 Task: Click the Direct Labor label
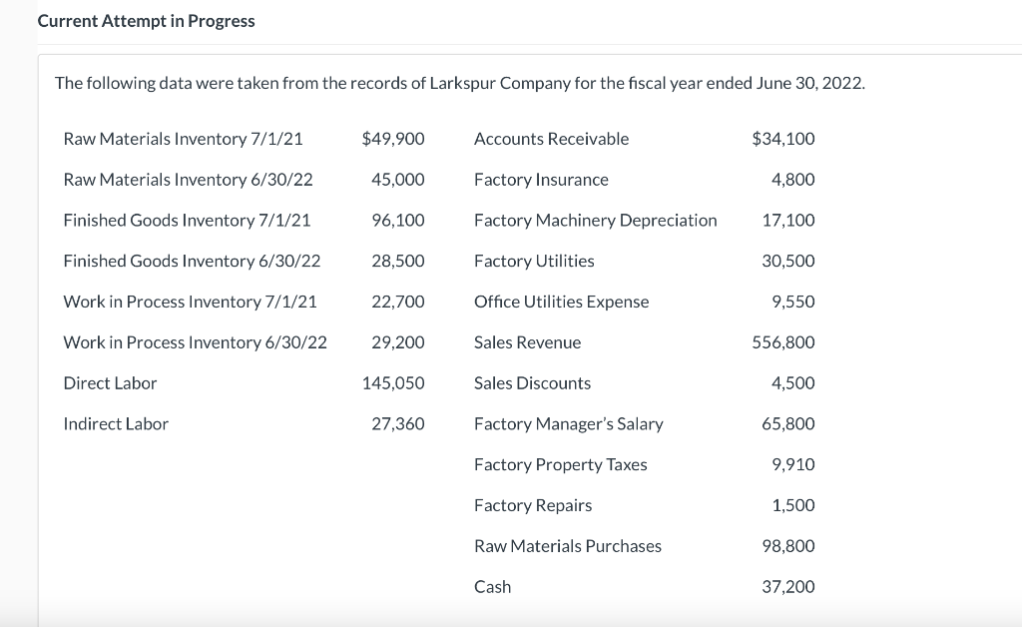pyautogui.click(x=110, y=383)
